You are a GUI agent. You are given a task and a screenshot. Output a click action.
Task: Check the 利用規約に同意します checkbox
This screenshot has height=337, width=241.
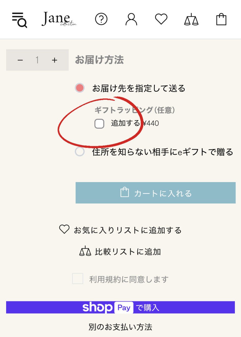tap(78, 279)
